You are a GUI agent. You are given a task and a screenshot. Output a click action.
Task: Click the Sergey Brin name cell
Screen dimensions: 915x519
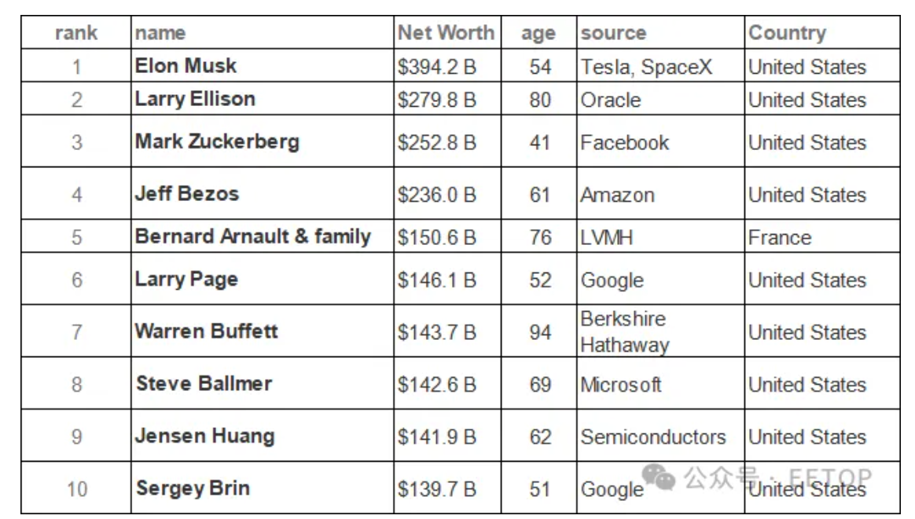(x=193, y=488)
